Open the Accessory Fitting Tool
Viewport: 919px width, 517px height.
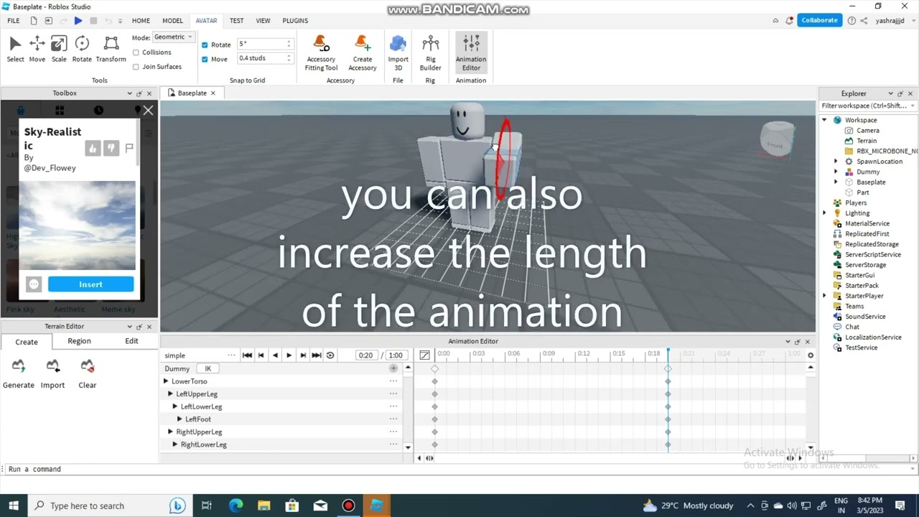[x=321, y=52]
